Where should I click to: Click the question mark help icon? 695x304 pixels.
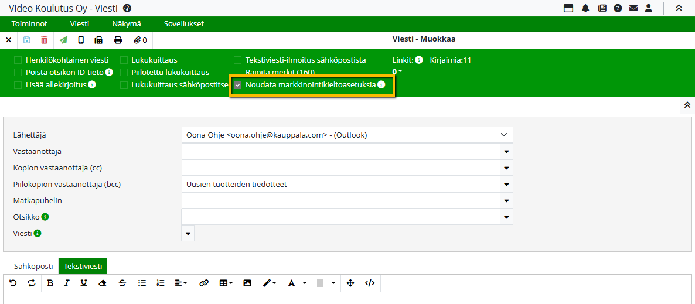[x=618, y=8]
